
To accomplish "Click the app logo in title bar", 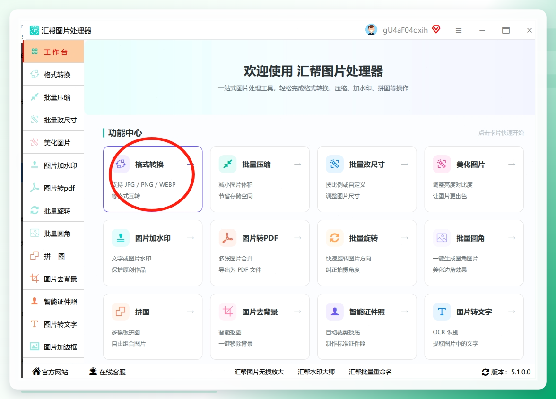I will (35, 31).
